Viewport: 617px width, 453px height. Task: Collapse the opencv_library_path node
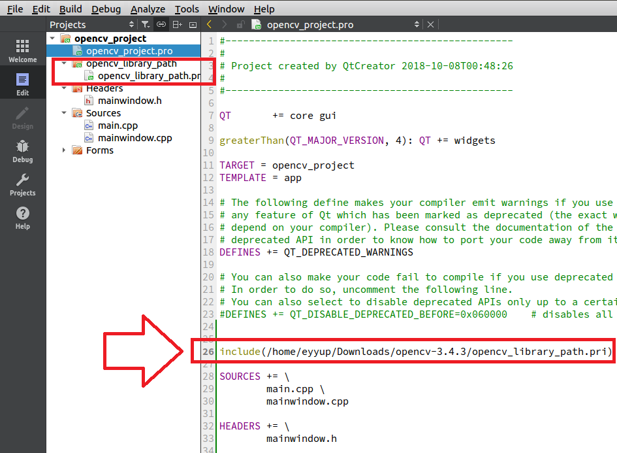[x=64, y=63]
